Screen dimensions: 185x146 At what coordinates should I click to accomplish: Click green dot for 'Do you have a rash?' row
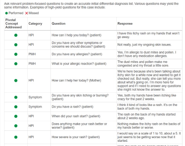click(16, 107)
